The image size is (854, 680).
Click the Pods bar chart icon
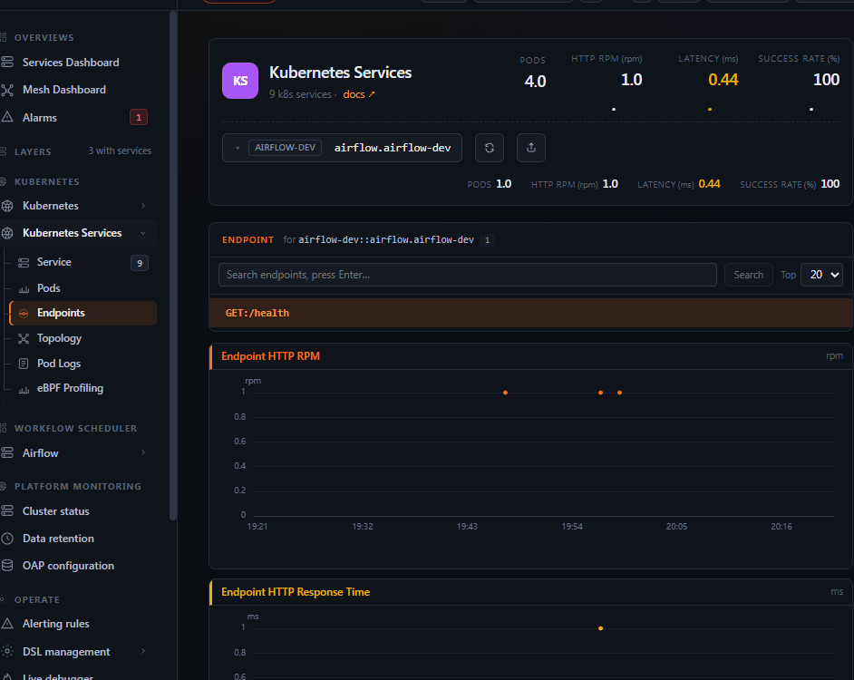pyautogui.click(x=24, y=289)
